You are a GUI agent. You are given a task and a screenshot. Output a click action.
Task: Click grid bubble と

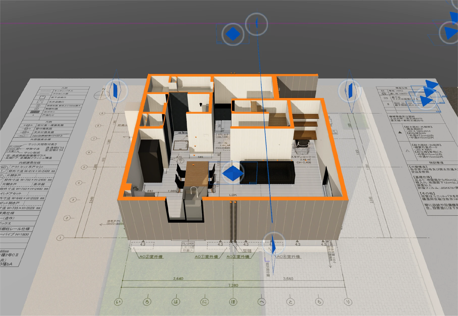(x=290, y=302)
